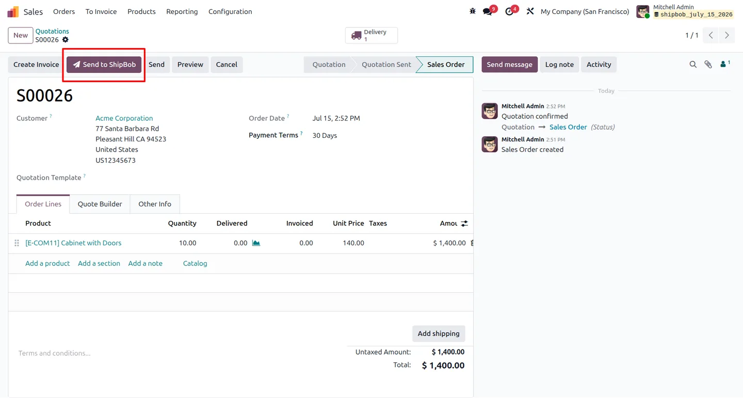
Task: Select the Order Lines tab
Action: [43, 204]
